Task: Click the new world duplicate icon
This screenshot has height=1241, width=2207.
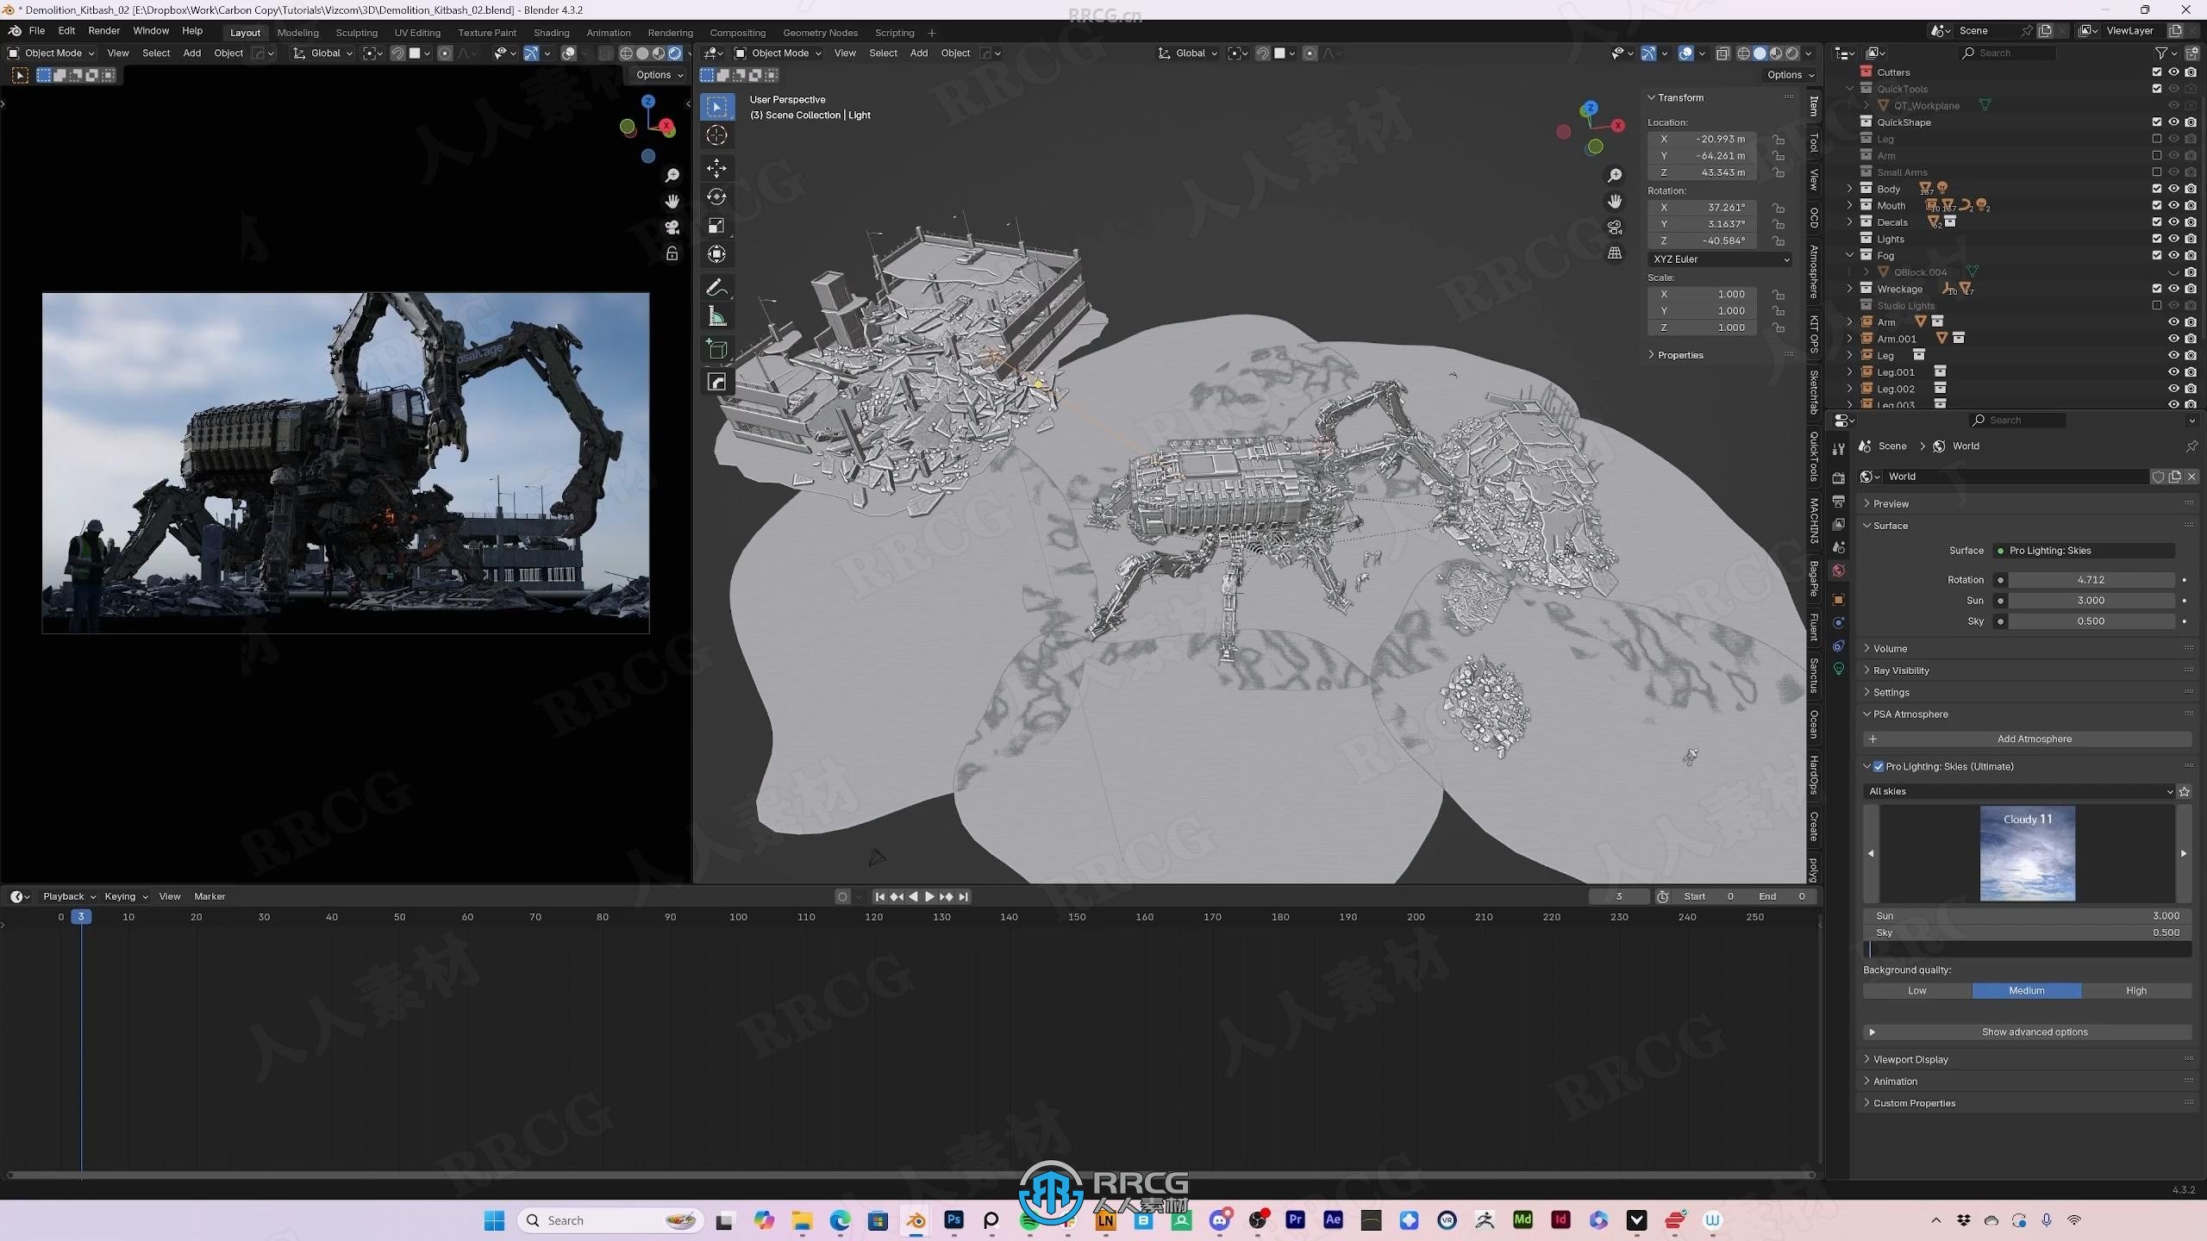Action: pos(2174,477)
